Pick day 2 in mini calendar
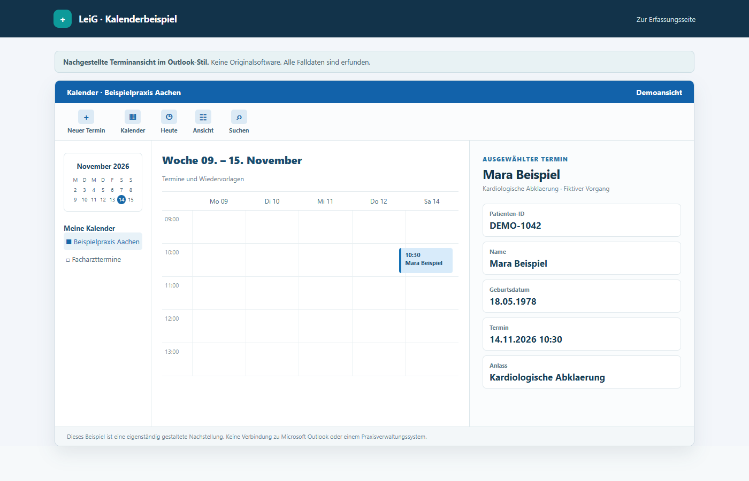 (x=75, y=190)
